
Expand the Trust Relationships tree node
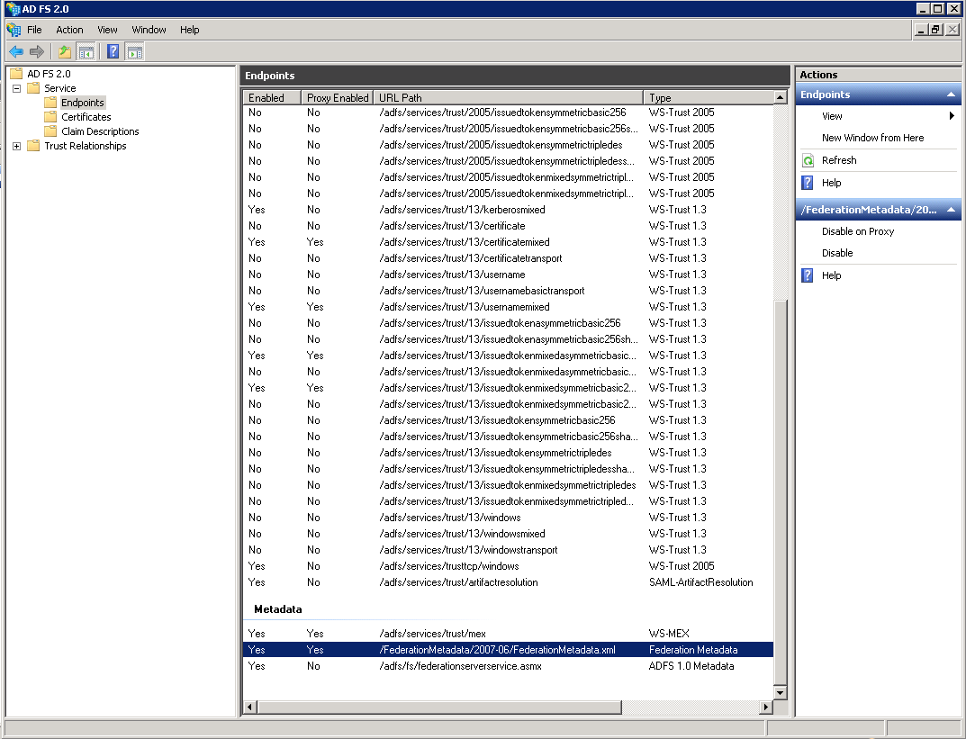[17, 146]
